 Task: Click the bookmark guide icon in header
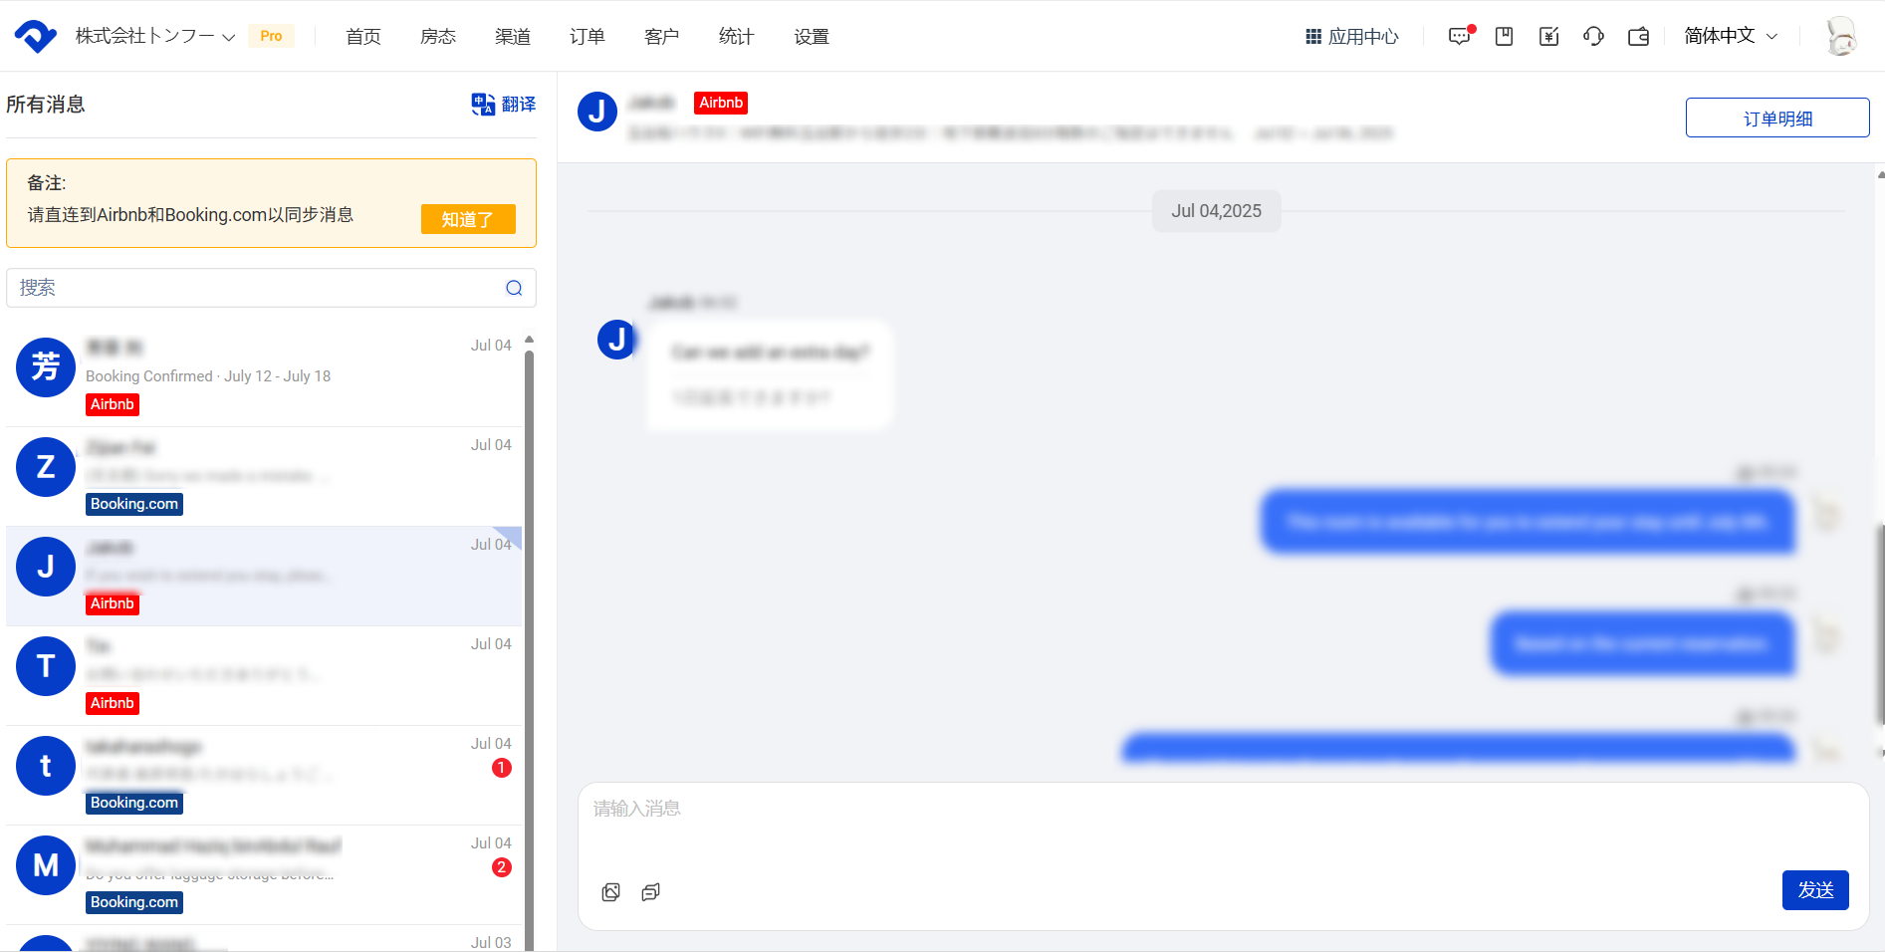[1505, 37]
